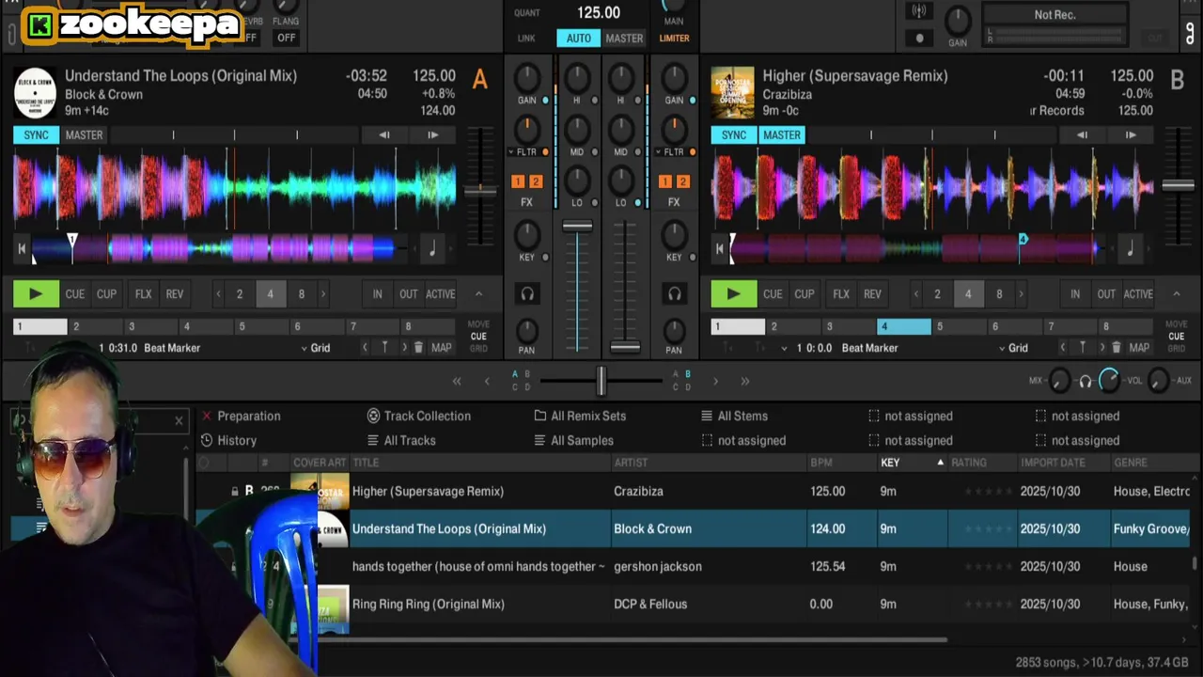Click Deck A musical note keylock icon
Screen dimensions: 1203x677
432,249
